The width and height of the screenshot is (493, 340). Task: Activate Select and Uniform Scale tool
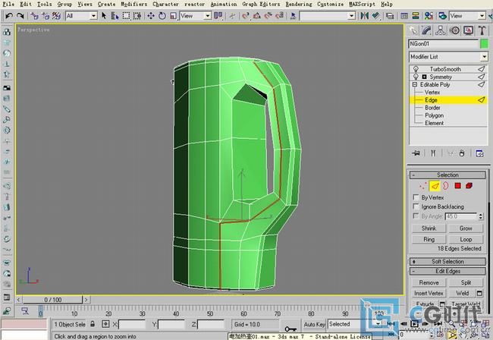[x=173, y=16]
